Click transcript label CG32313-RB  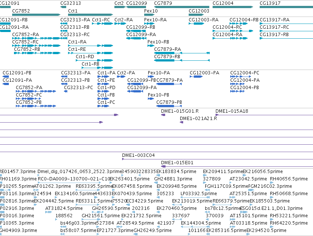(x=75, y=27)
